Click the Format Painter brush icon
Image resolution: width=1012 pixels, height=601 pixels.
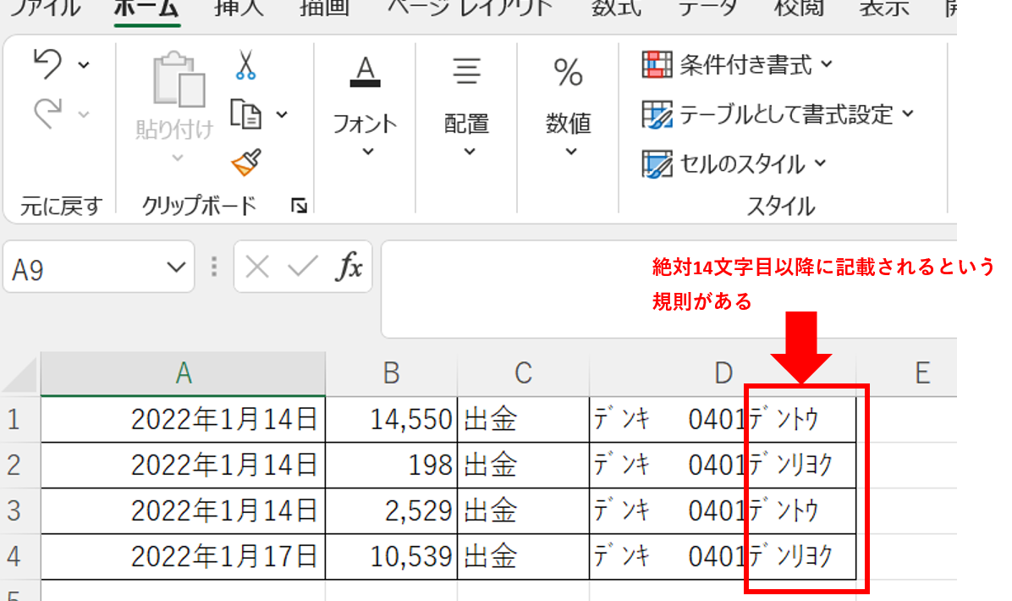[246, 162]
